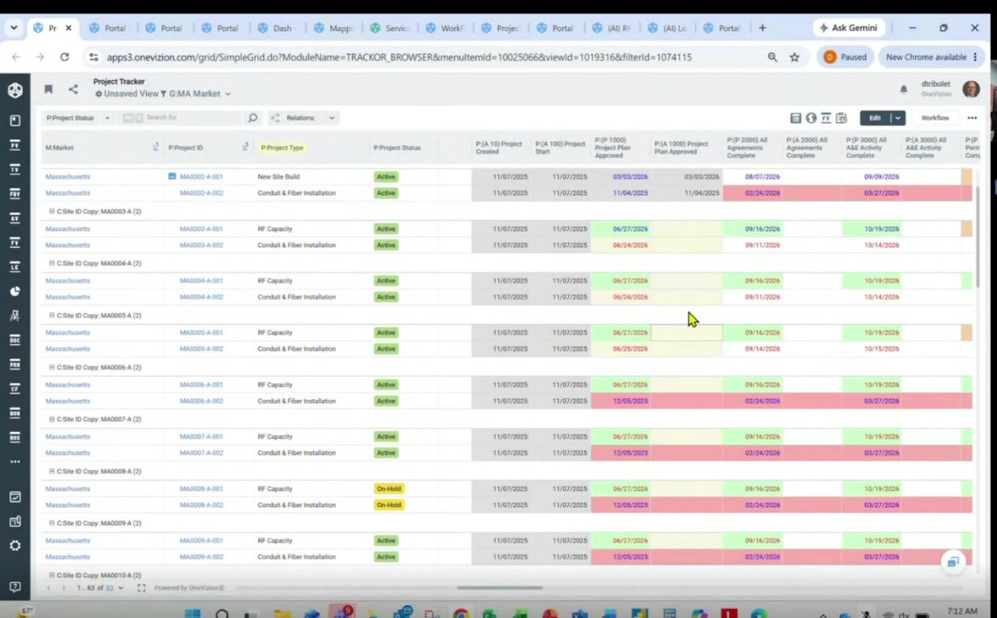Click the globe map icon in grid toolbar
This screenshot has height=618, width=997.
811,118
